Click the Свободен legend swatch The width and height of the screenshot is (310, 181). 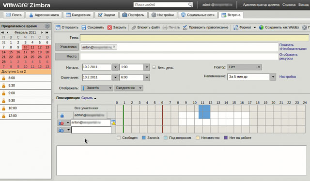point(119,138)
